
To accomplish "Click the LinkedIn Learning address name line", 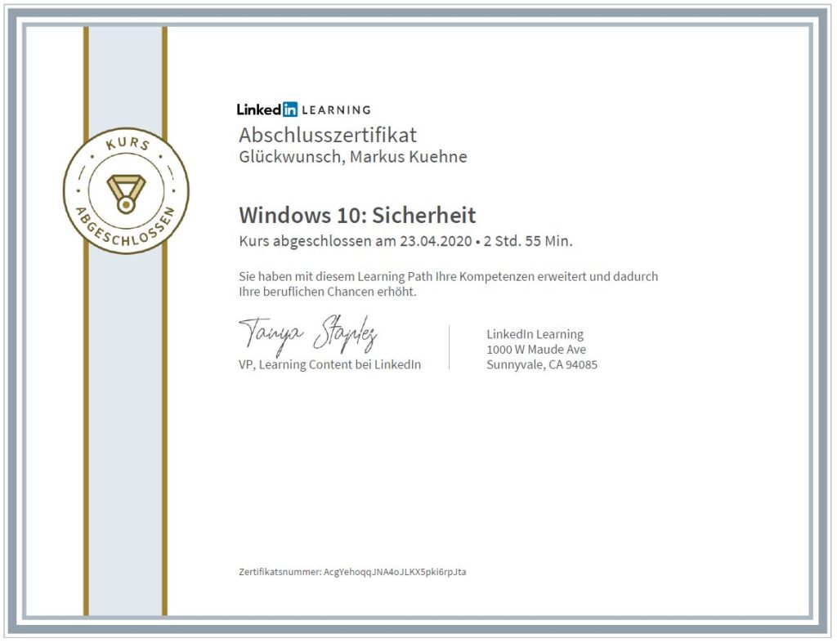I will [x=535, y=334].
